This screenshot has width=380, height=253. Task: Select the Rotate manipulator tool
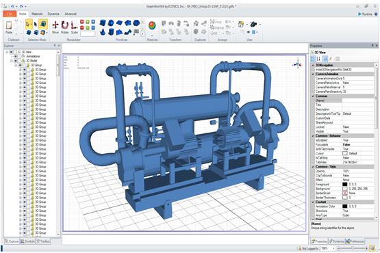(x=65, y=27)
